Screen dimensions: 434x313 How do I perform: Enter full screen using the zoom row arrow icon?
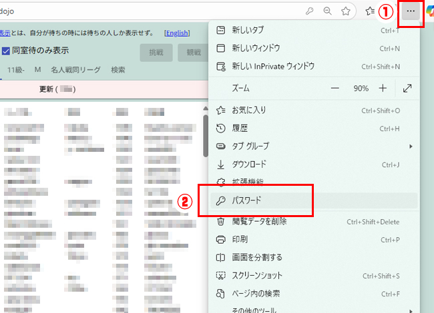(407, 88)
